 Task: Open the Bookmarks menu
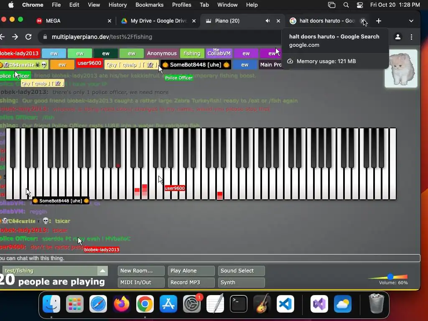point(149,5)
